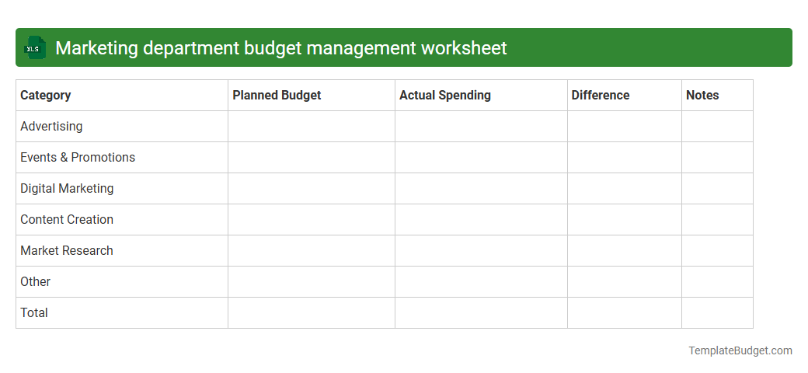Click Planned Budget cell for Events & Promotions
Image resolution: width=808 pixels, height=373 pixels.
(312, 158)
